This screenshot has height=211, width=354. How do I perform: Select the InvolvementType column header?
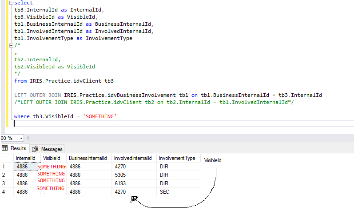(177, 158)
